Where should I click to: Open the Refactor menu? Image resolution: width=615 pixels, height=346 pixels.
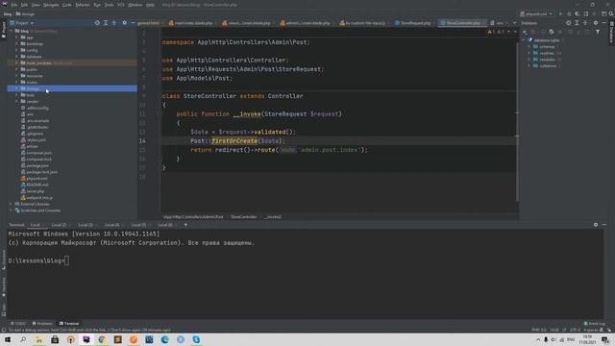click(83, 5)
